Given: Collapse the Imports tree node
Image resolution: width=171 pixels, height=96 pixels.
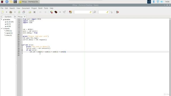Looking at the screenshot, I should click(x=2, y=29).
